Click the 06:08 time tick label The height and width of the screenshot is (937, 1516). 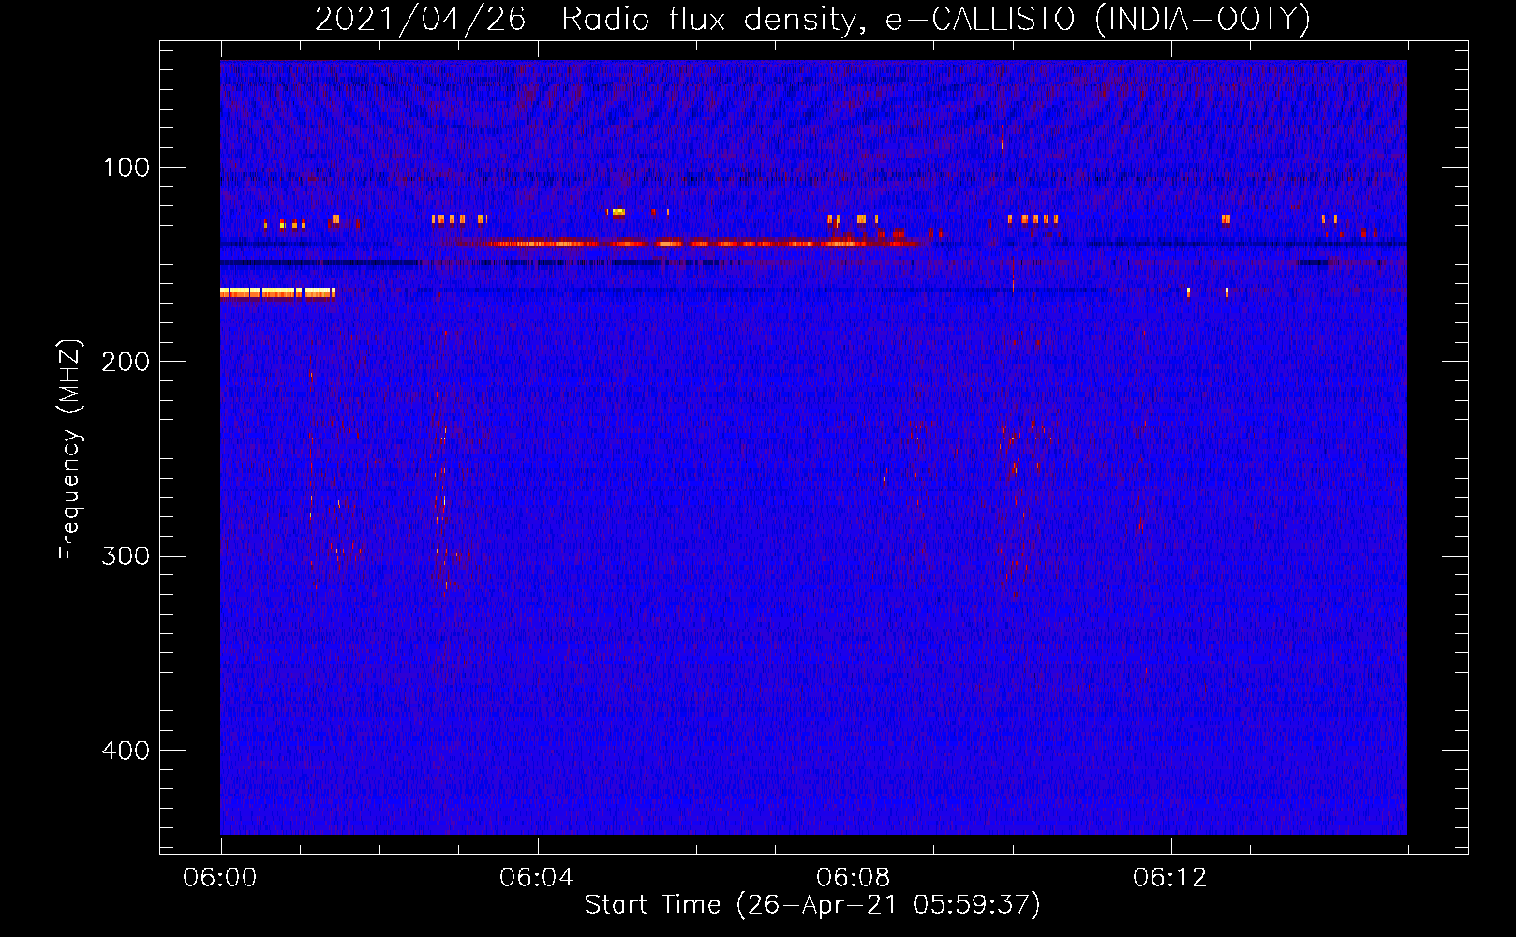(x=854, y=877)
